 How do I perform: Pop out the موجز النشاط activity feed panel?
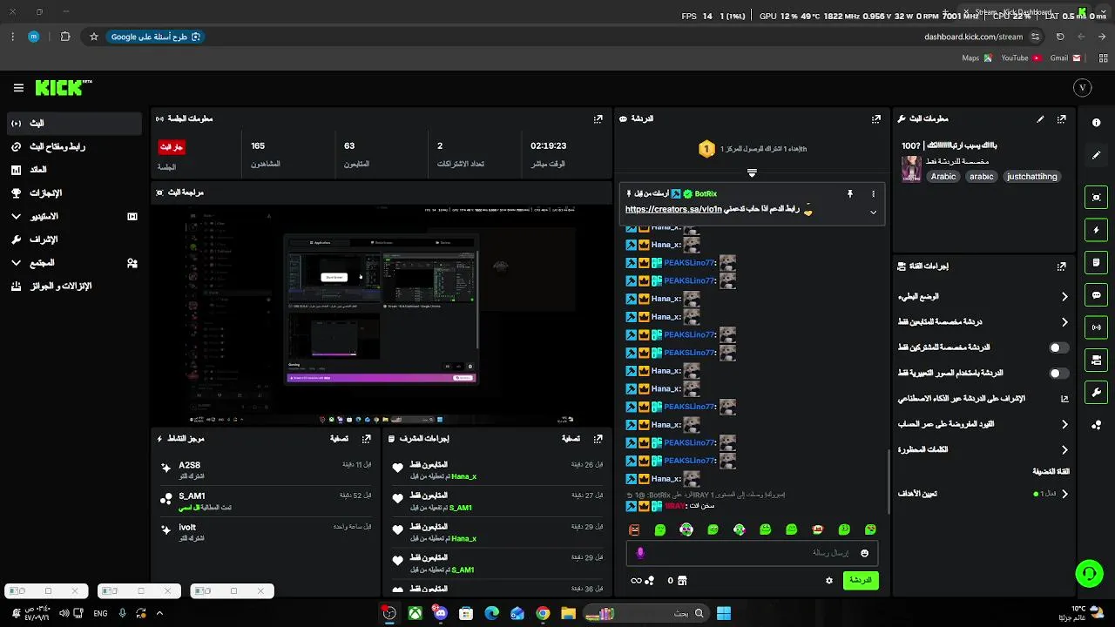pyautogui.click(x=366, y=439)
